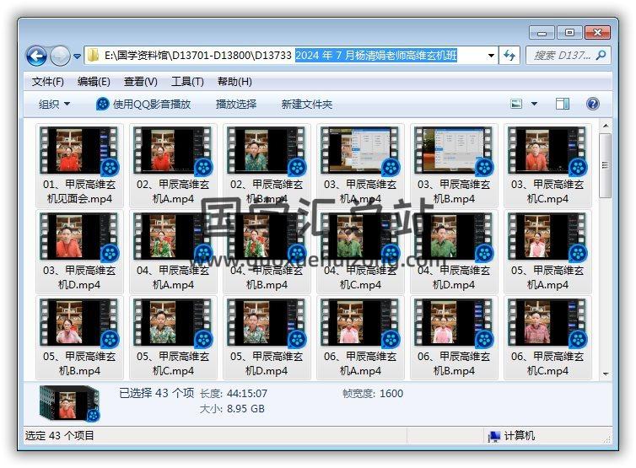The width and height of the screenshot is (636, 468).
Task: Open the 帮助(H) menu
Action: click(234, 82)
